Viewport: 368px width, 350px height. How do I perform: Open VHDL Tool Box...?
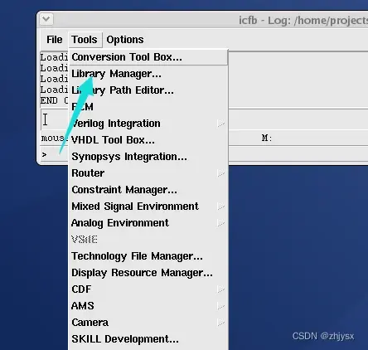[148, 140]
